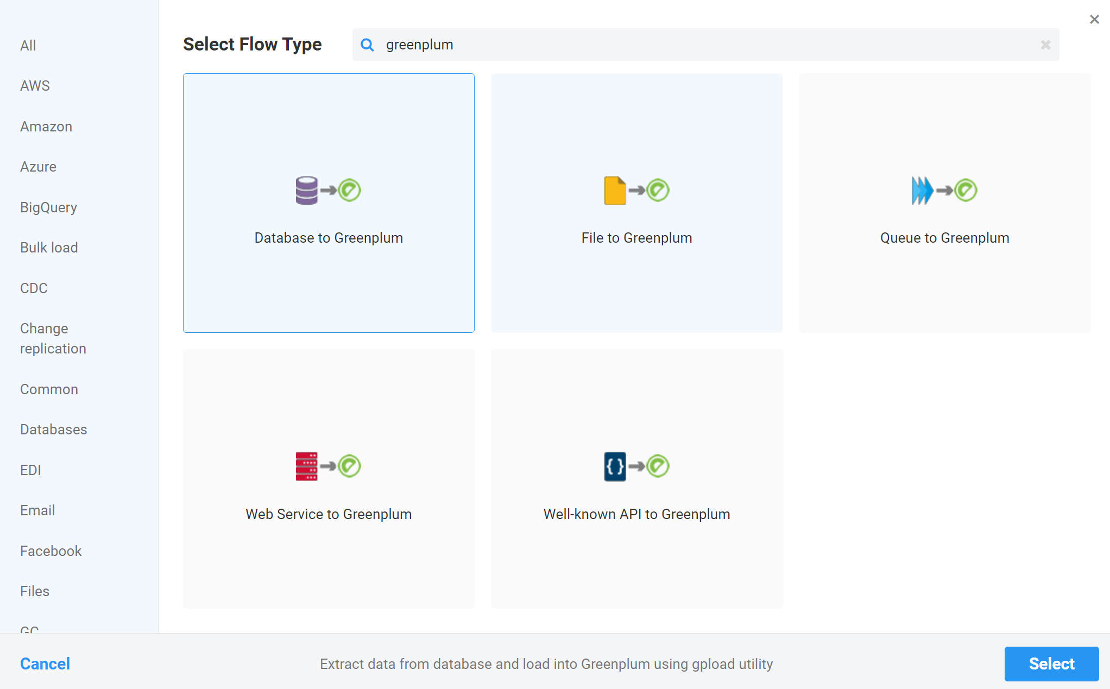Click the File to Greenplum flow icon
Screen dimensions: 1110x689
point(636,190)
